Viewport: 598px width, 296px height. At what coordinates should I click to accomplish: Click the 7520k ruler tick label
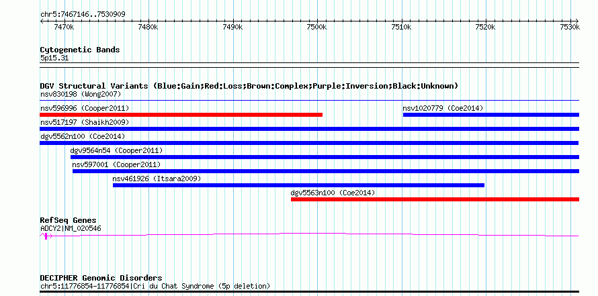pos(485,27)
